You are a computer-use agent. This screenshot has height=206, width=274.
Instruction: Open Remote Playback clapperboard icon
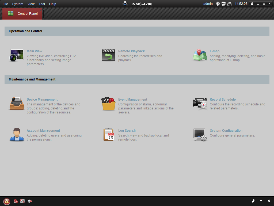point(108,55)
